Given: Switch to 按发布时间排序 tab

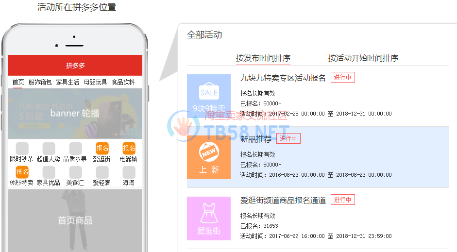Looking at the screenshot, I should tap(263, 58).
